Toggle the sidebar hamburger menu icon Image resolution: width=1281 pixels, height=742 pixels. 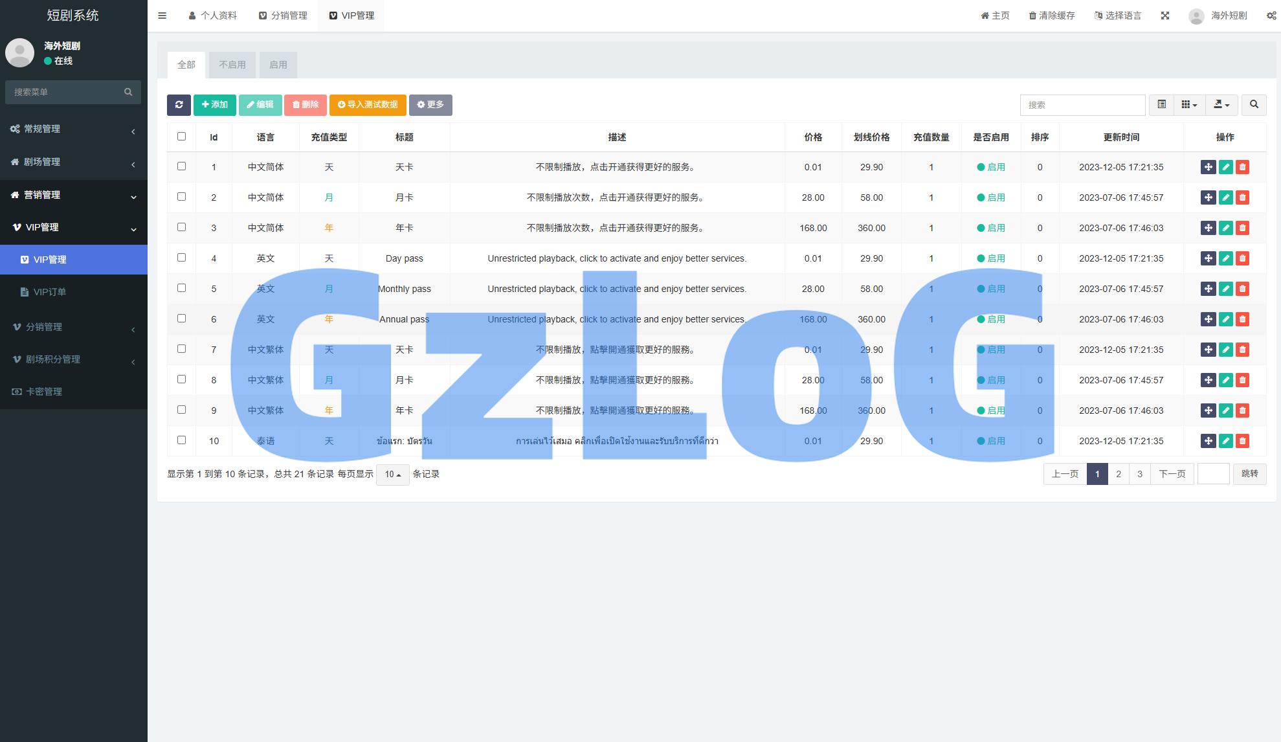(x=162, y=16)
